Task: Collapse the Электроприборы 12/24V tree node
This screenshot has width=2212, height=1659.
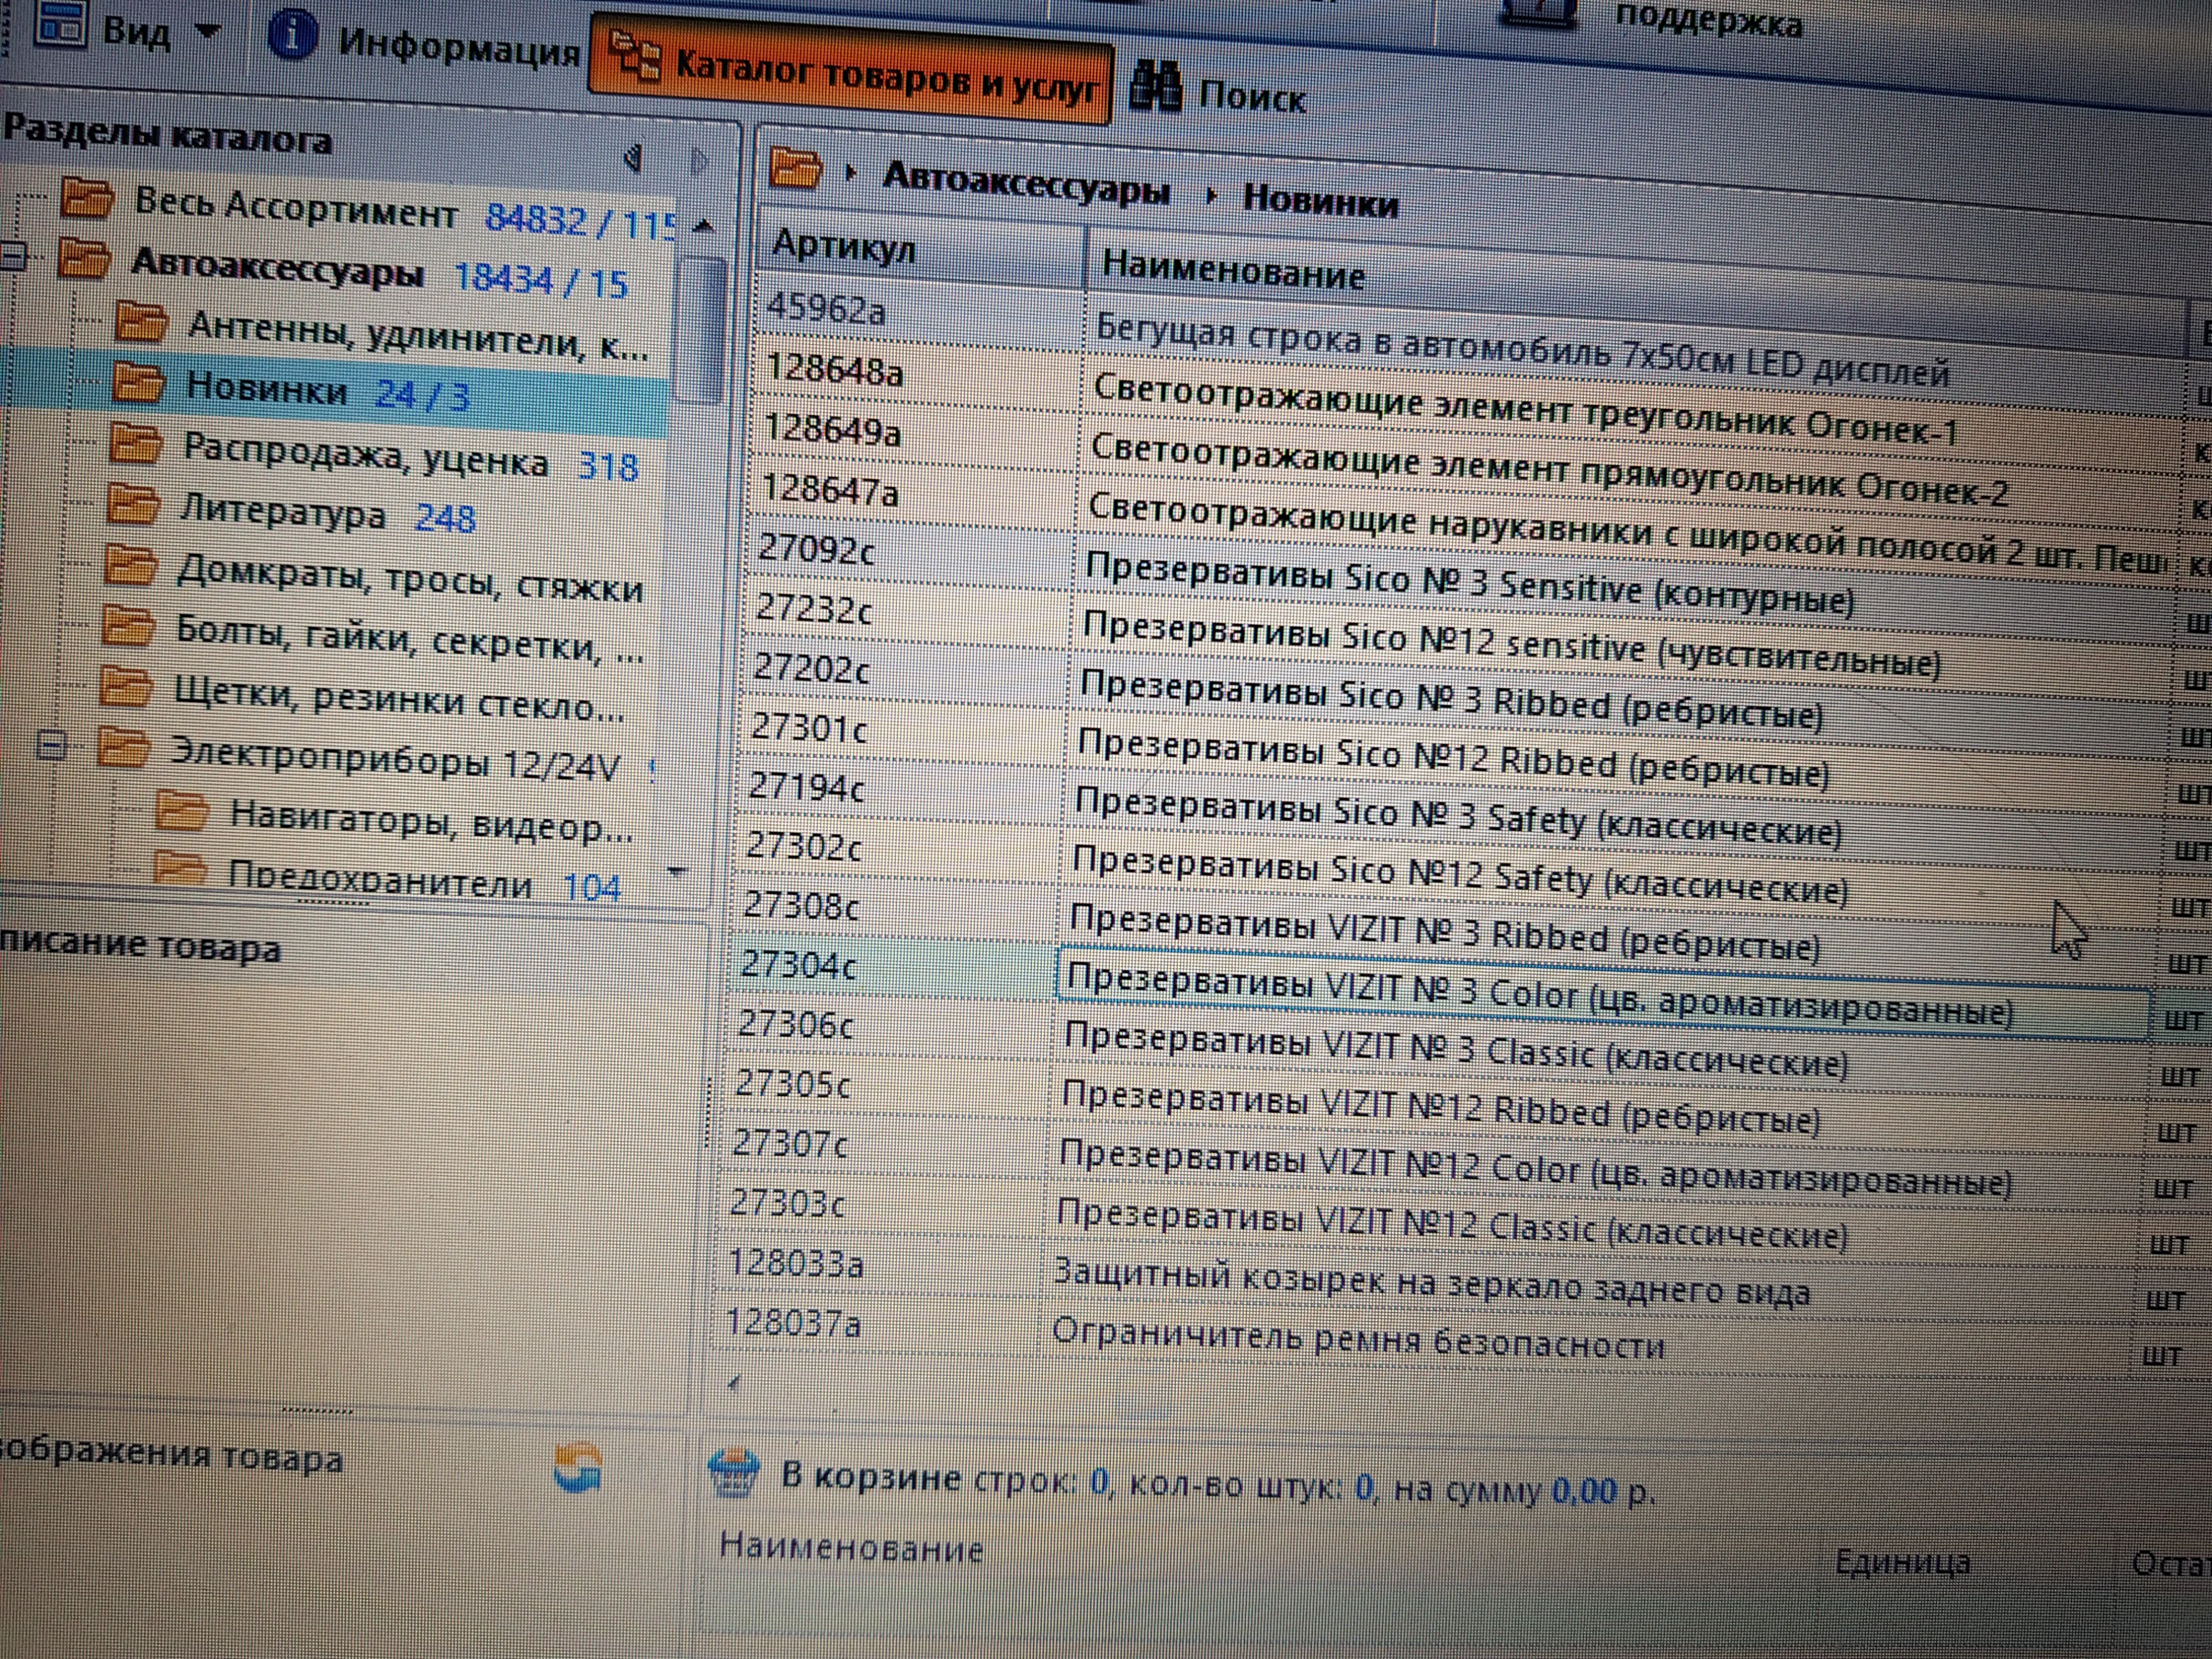Action: point(52,745)
